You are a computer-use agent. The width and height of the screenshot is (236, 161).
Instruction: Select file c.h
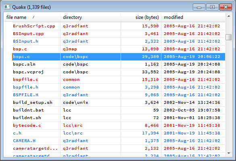coord(17,133)
